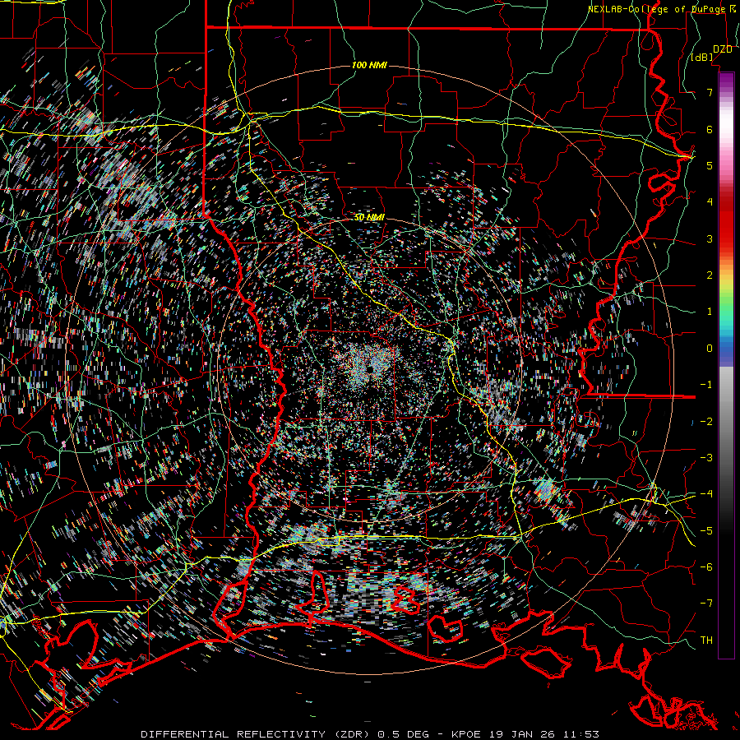Screen dimensions: 740x740
Task: Click the red band on the color bar
Action: (726, 222)
